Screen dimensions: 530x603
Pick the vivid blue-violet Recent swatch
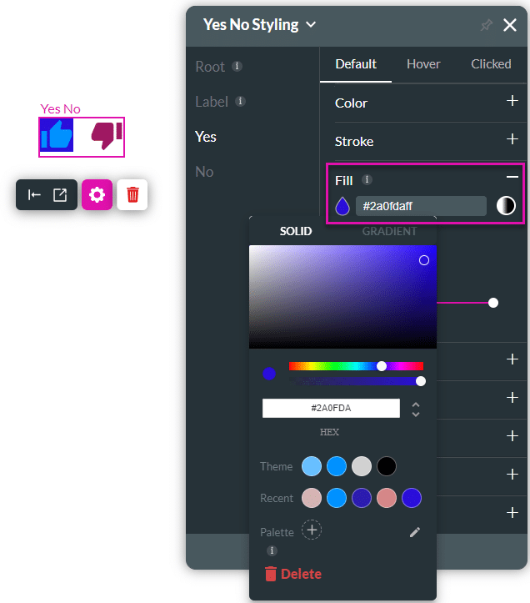coord(411,499)
